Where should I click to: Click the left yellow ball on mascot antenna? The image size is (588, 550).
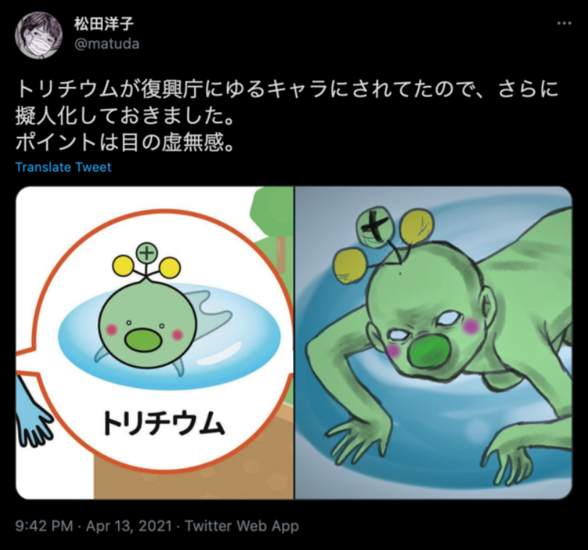pos(124,265)
